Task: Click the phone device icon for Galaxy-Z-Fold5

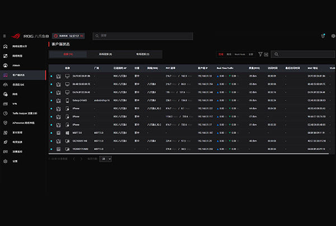Action: [67, 100]
